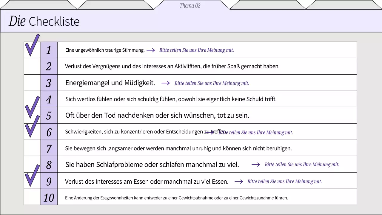Select the number cell "3"

click(x=49, y=83)
